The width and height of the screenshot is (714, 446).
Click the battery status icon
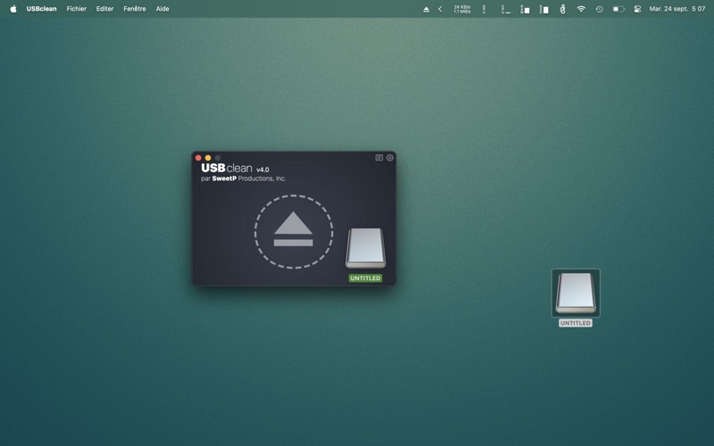point(619,9)
